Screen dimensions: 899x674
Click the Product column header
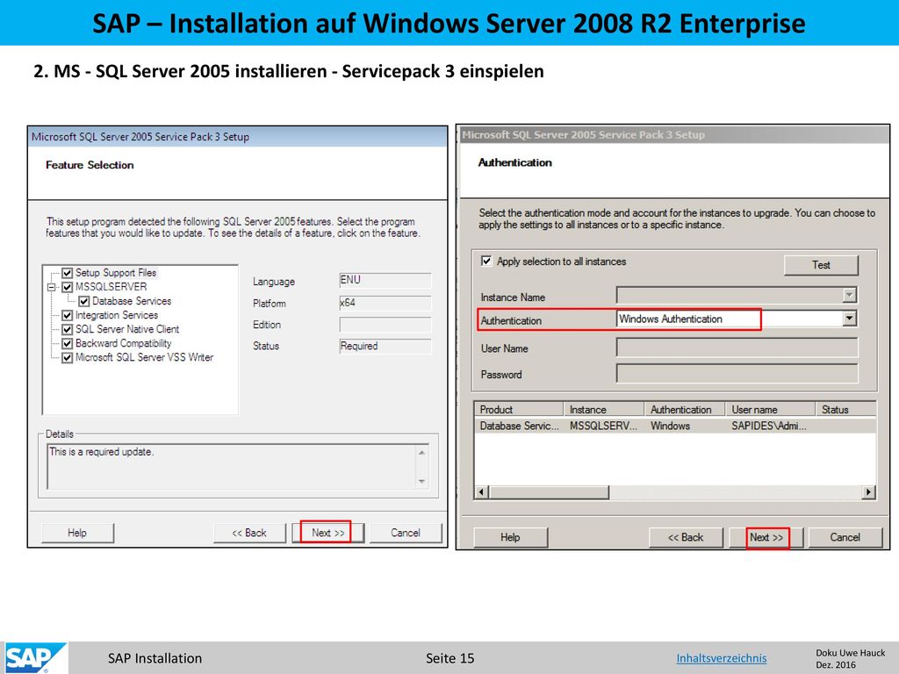518,409
